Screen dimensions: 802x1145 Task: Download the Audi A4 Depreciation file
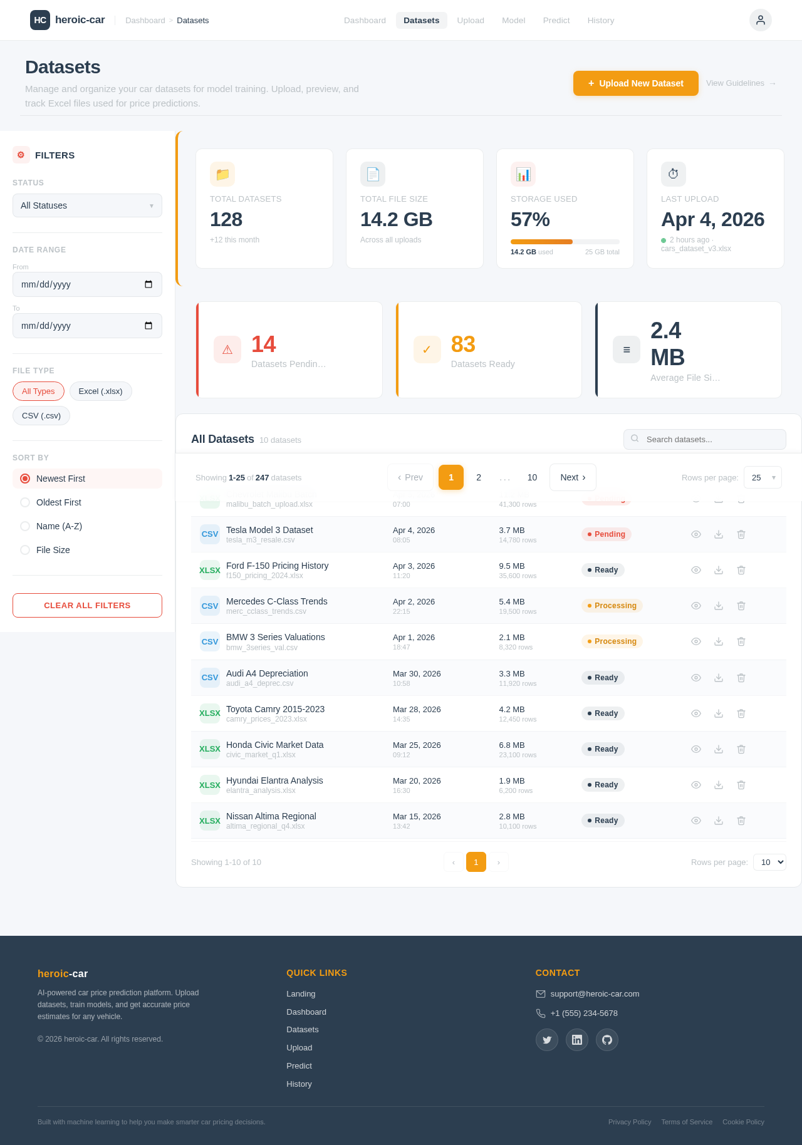point(719,678)
